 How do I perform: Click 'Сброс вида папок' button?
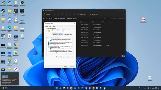[x=68, y=34]
